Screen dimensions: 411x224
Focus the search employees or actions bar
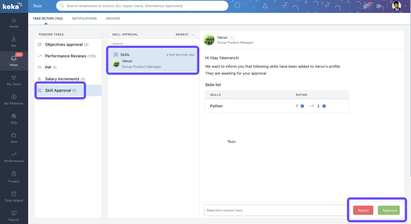point(142,6)
